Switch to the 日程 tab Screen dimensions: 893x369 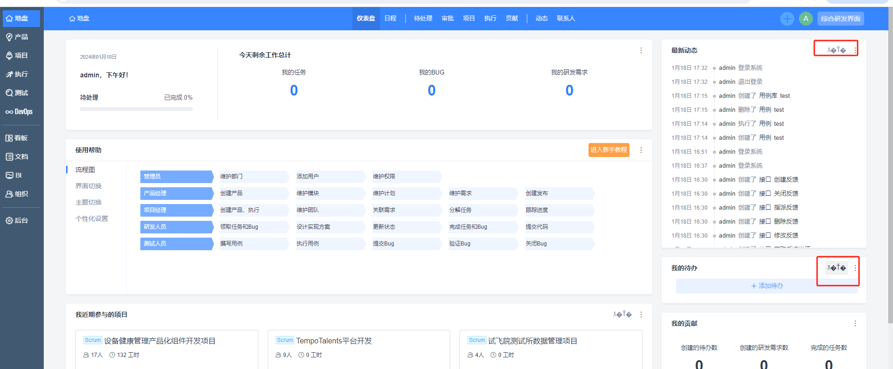(390, 19)
